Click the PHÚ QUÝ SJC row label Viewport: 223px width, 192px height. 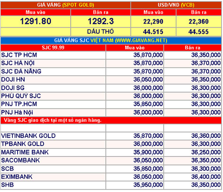tap(21, 96)
